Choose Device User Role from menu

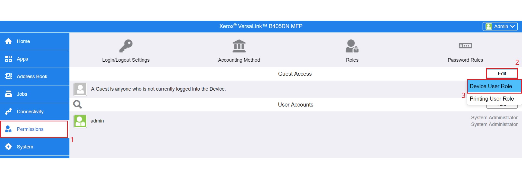[491, 86]
